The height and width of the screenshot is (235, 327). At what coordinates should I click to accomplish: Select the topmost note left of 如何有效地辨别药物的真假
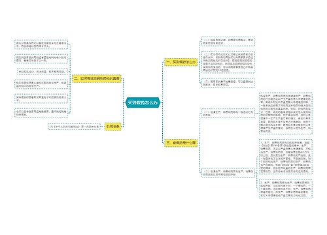(41, 44)
